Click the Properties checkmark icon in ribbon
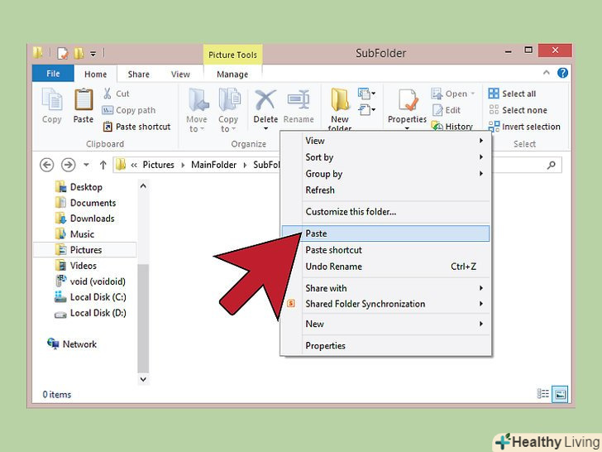Viewport: 602px width, 452px height. click(x=407, y=100)
